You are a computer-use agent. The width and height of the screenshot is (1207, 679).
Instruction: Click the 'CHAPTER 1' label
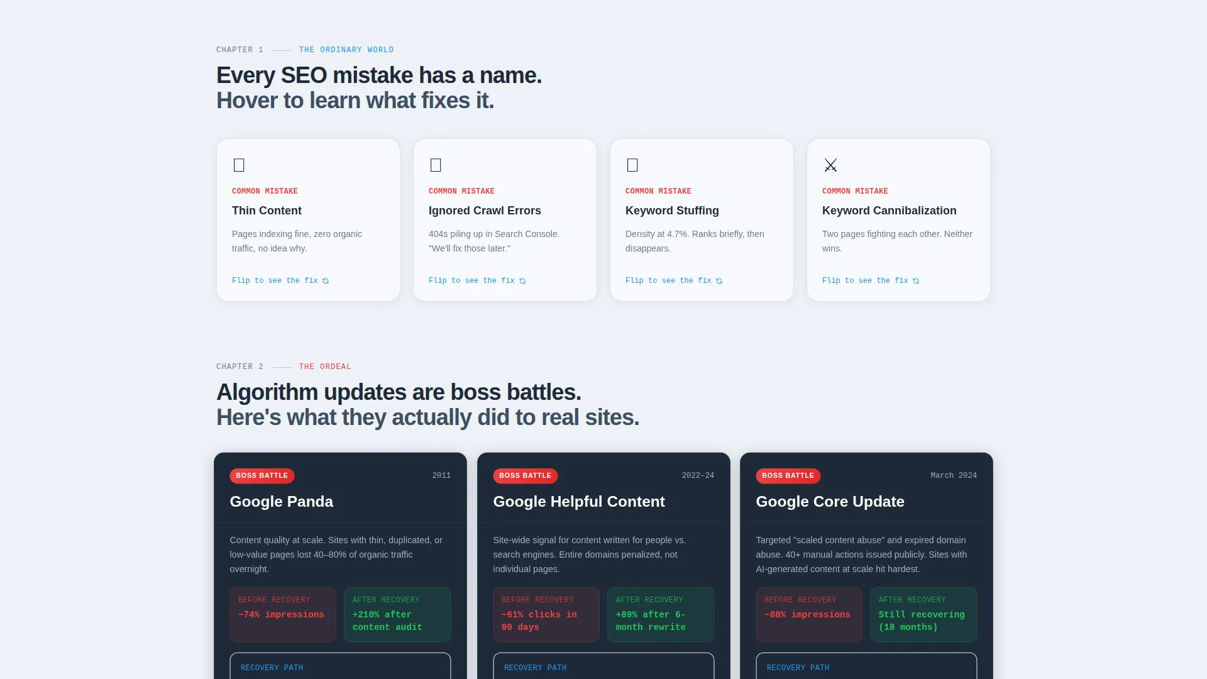click(240, 50)
